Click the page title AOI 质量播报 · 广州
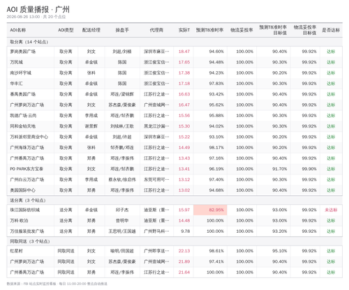This screenshot has width=349, height=290. (38, 9)
